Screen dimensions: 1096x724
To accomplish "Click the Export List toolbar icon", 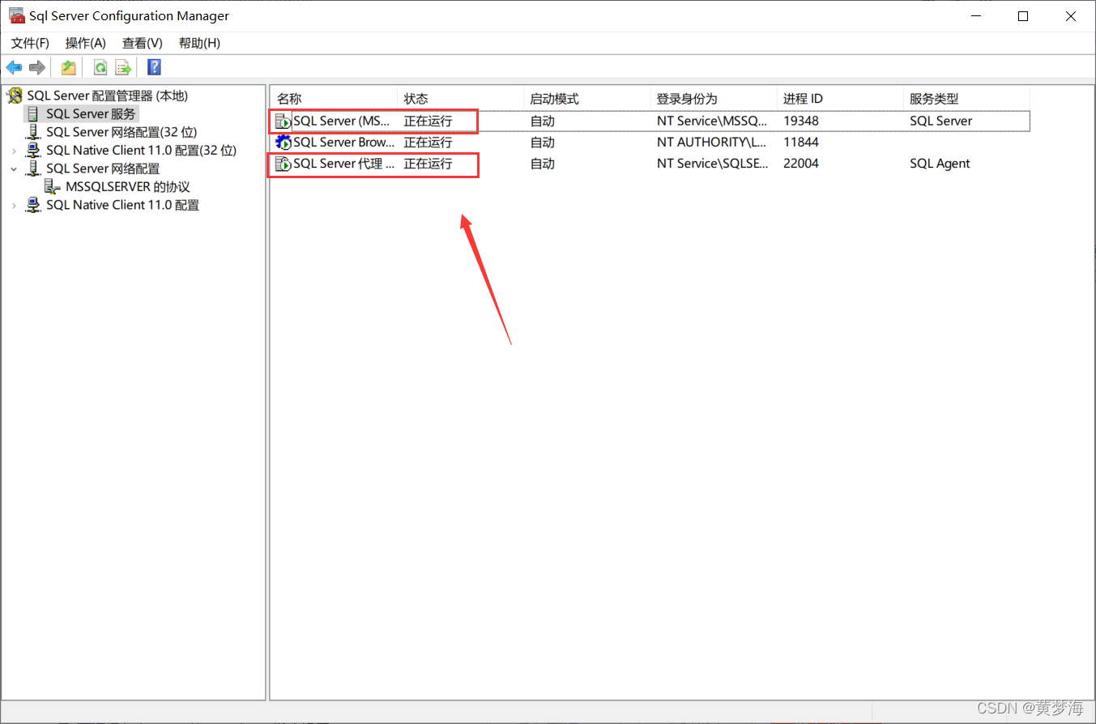I will pos(123,67).
